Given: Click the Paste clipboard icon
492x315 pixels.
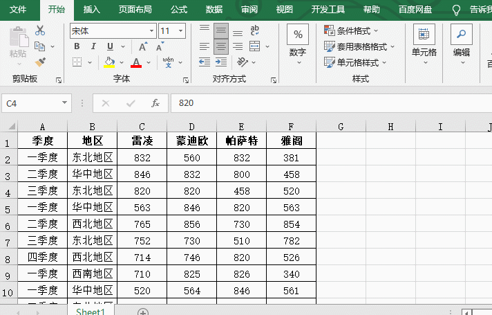Looking at the screenshot, I should click(x=19, y=37).
